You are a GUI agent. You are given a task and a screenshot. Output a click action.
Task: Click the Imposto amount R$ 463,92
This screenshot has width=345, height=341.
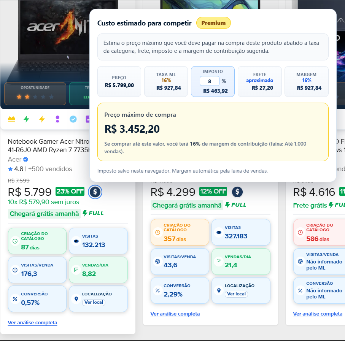(x=215, y=91)
